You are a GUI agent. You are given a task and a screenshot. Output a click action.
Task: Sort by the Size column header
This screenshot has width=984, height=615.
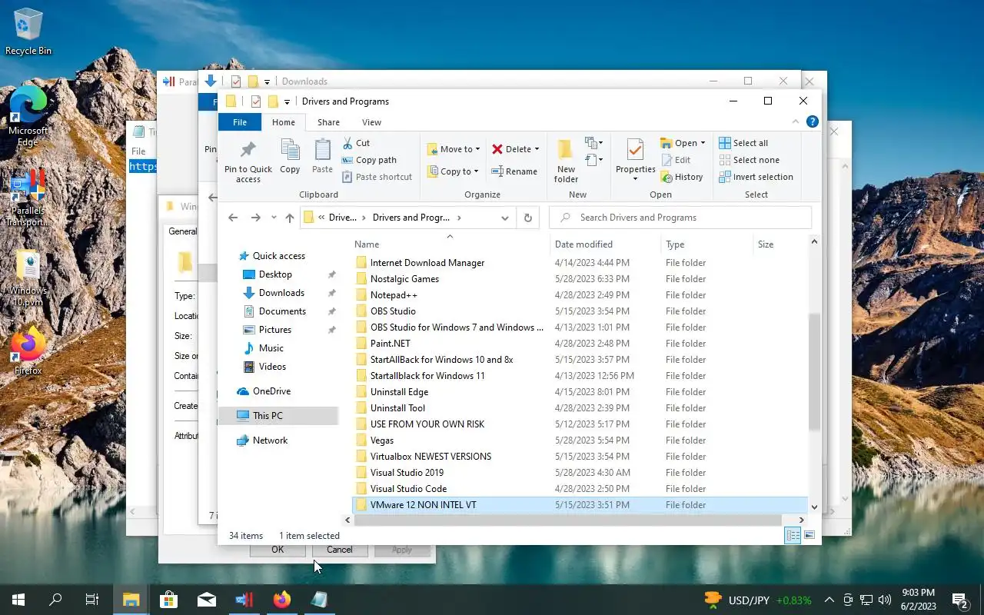click(780, 244)
